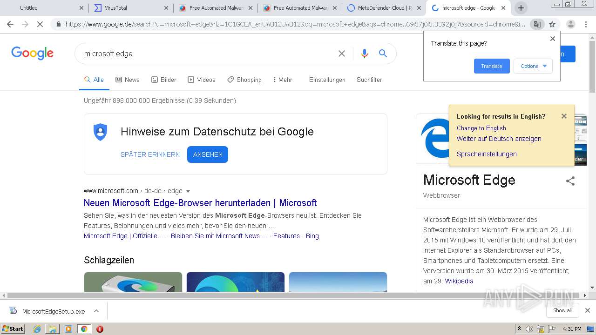Open Neuen Microsoft Edge-Browser herunterladen result
Image resolution: width=596 pixels, height=335 pixels.
coord(200,203)
